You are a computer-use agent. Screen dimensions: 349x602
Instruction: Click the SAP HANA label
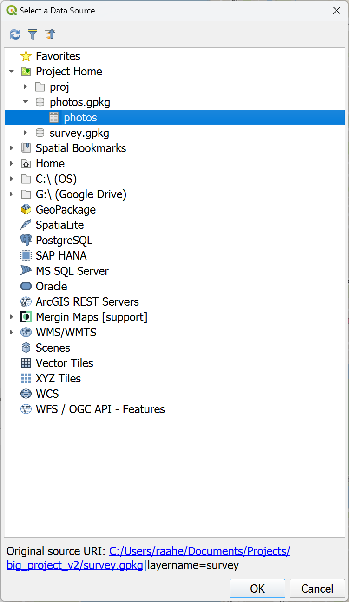pos(61,256)
